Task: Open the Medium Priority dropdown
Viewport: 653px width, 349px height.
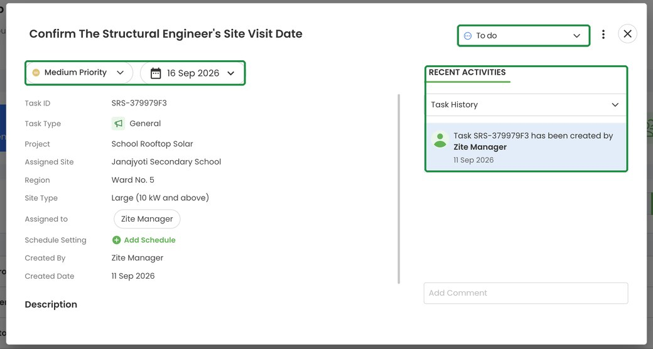Action: (x=79, y=73)
